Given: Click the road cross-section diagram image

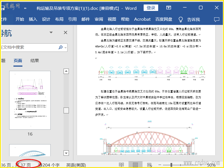Looking at the screenshot, I should (x=152, y=73).
